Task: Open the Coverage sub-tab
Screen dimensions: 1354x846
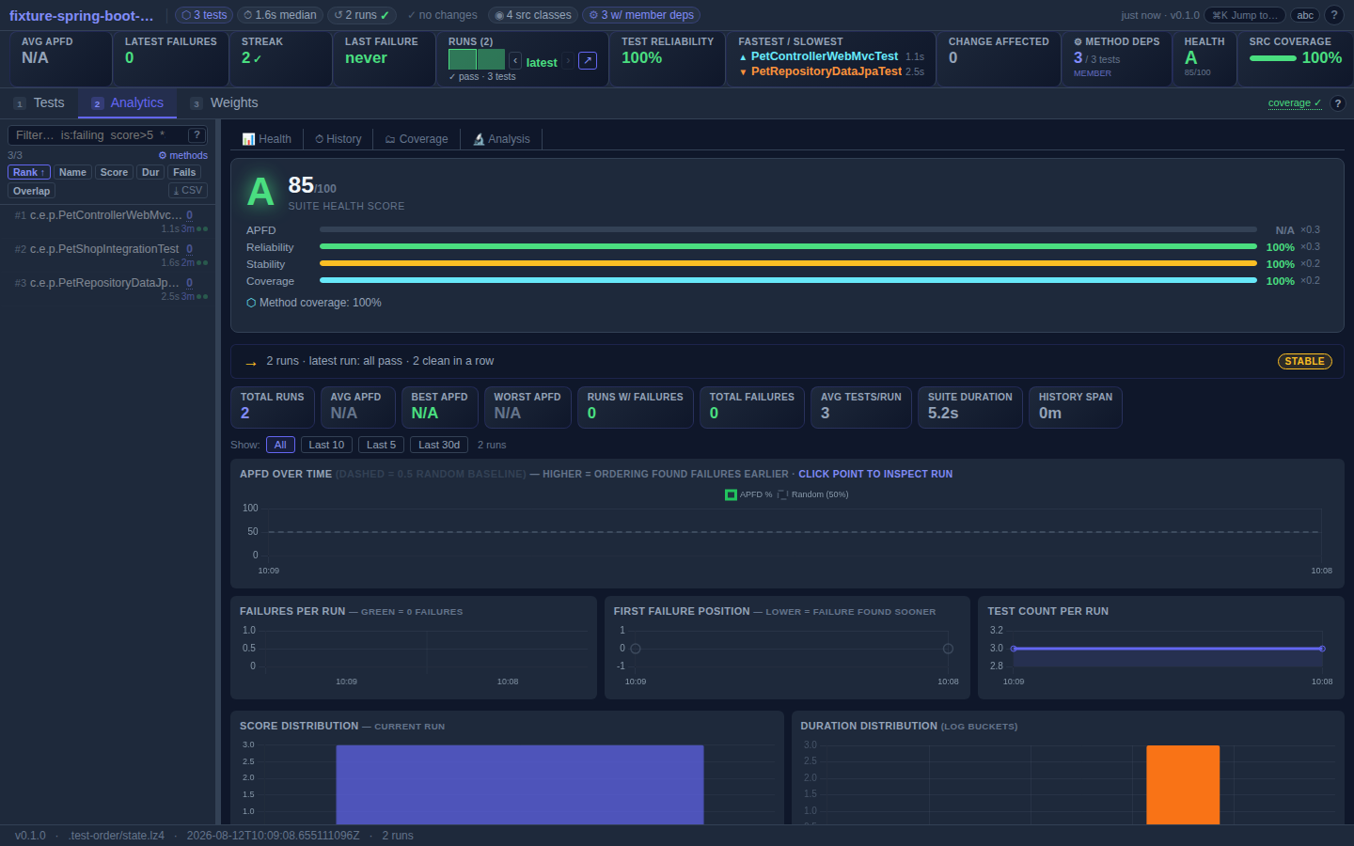Action: 417,139
